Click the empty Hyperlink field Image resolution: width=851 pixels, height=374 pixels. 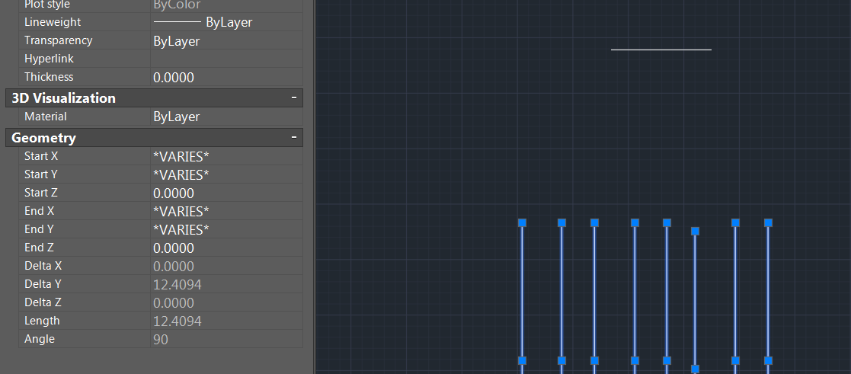click(226, 59)
